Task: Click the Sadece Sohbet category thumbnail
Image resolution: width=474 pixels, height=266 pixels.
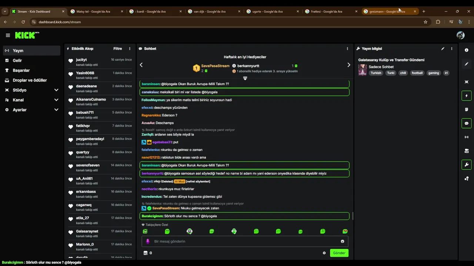Action: 363,70
